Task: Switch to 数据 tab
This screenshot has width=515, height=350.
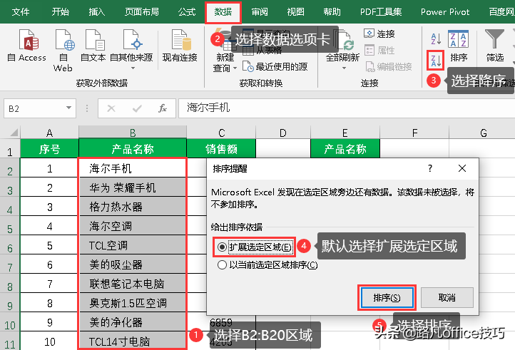Action: click(x=223, y=12)
